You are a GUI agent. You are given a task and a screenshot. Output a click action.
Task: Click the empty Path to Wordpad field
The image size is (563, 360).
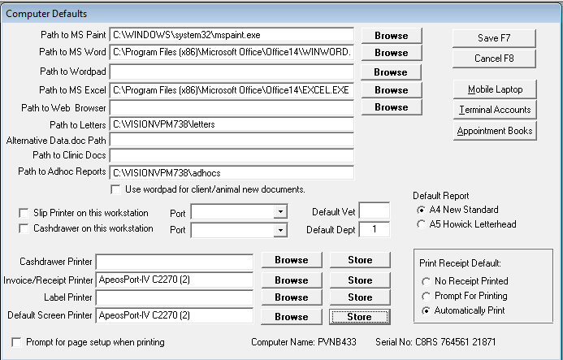click(x=232, y=72)
